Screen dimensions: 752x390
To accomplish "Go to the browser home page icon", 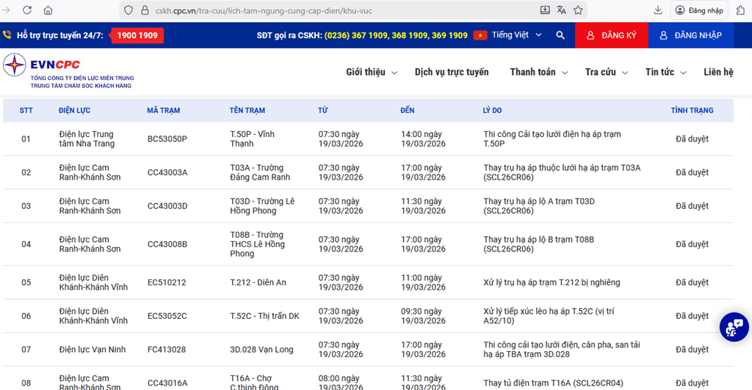I will [48, 10].
